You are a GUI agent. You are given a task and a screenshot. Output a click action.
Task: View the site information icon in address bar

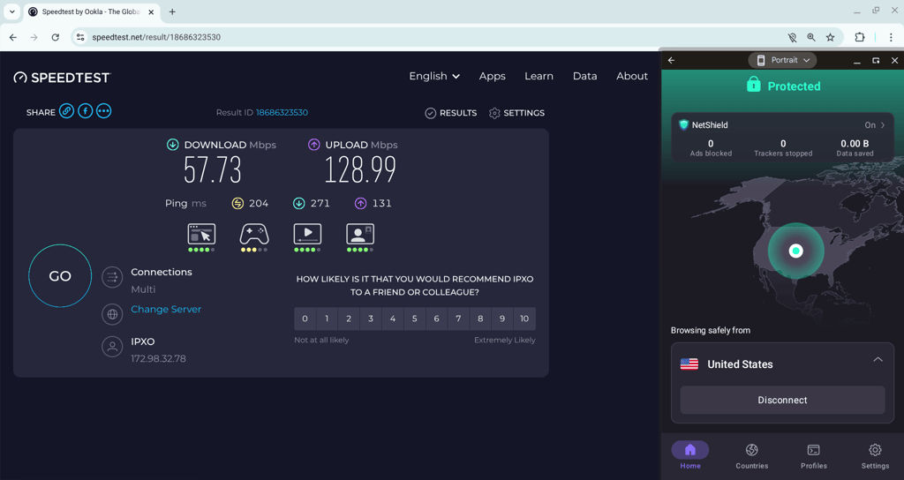[80, 37]
